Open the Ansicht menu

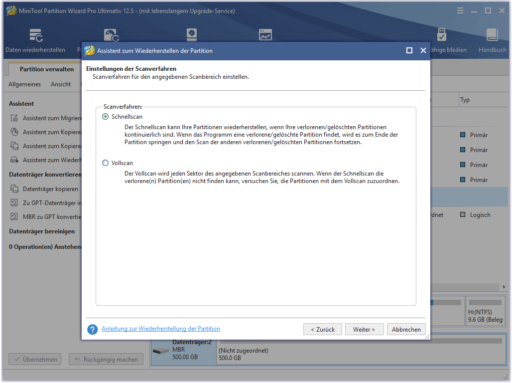[61, 84]
